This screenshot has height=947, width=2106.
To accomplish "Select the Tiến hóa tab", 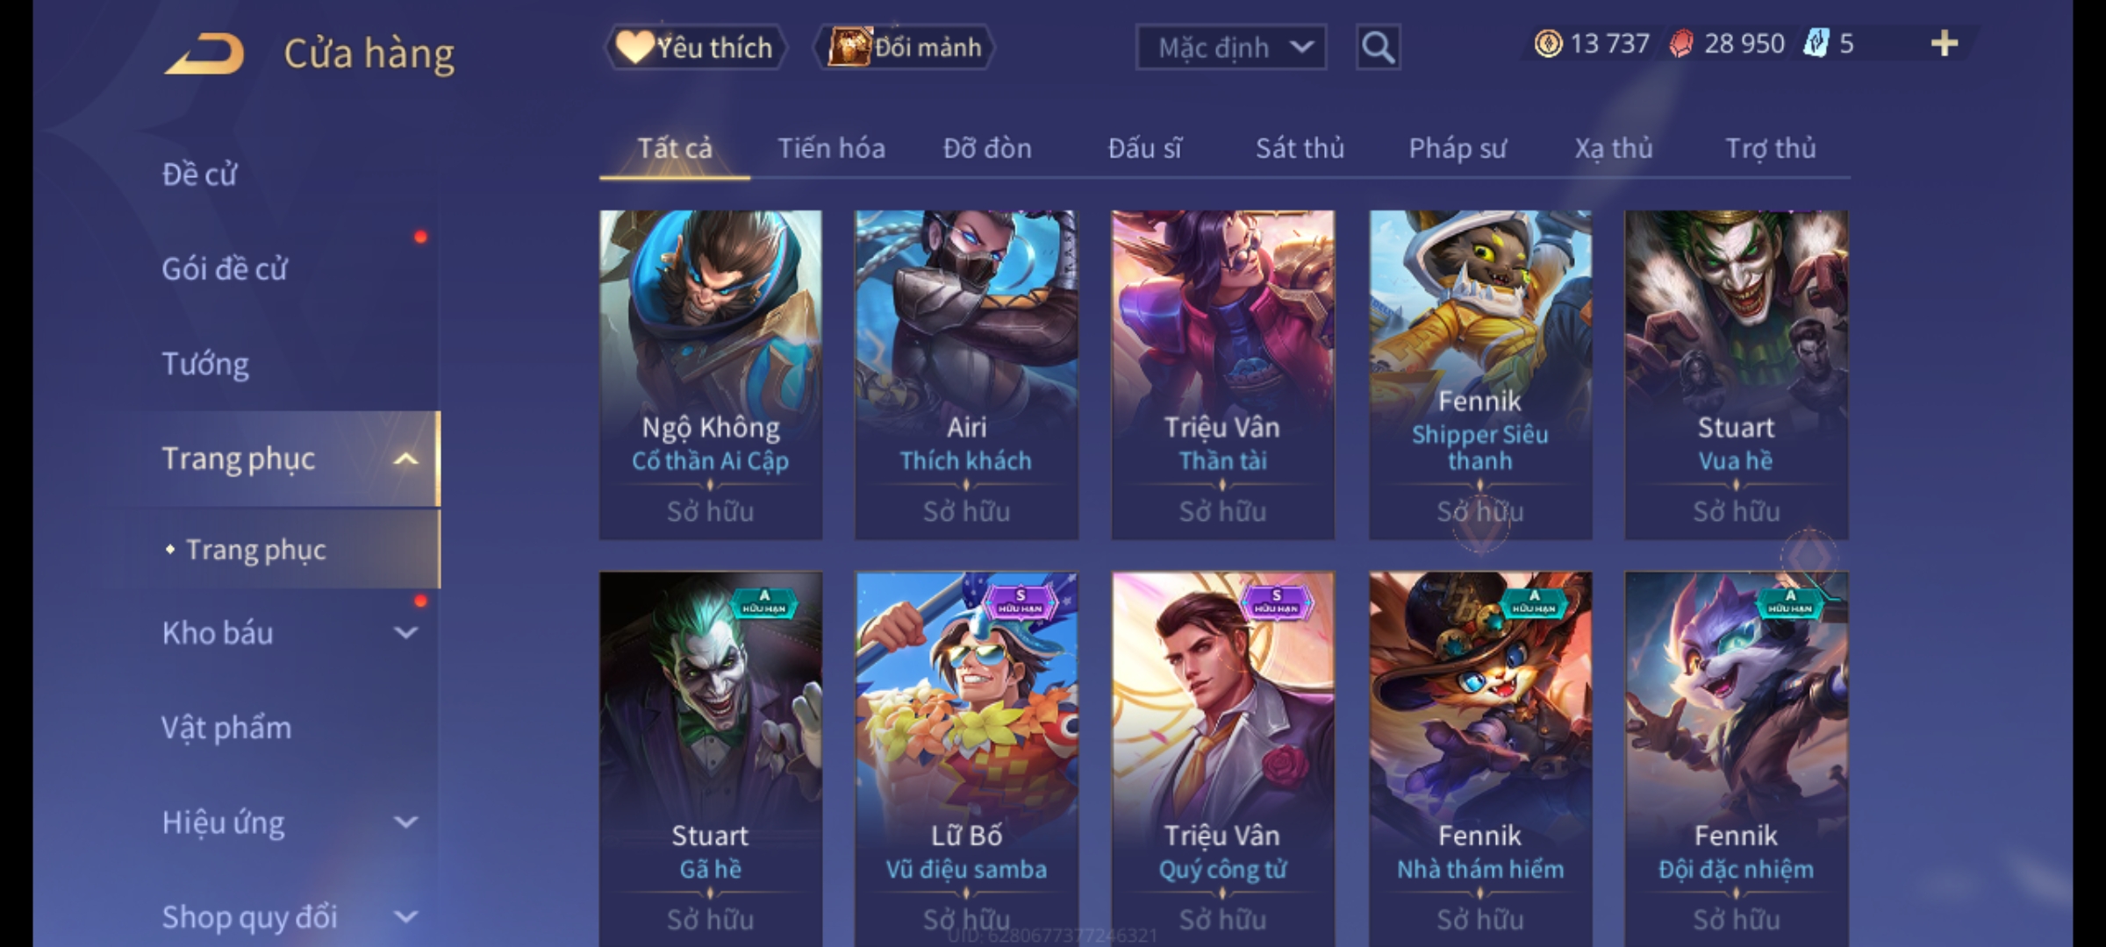I will [831, 148].
